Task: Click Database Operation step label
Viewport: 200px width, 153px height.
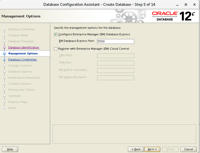Action: pos(21,29)
